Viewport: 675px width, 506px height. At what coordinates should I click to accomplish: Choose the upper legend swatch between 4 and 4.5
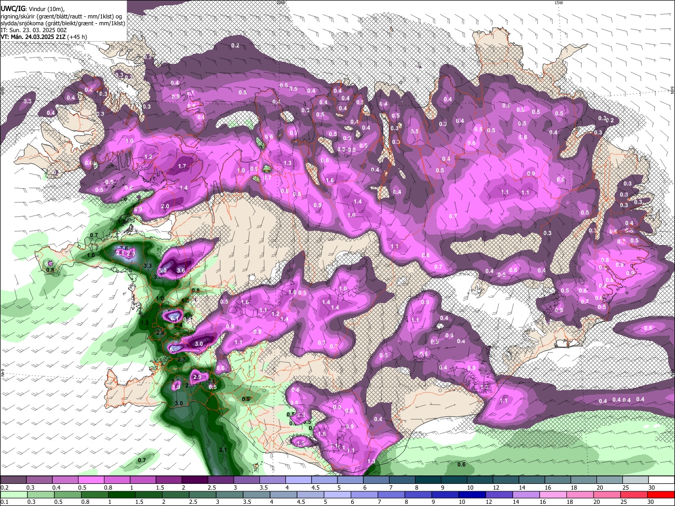298,480
